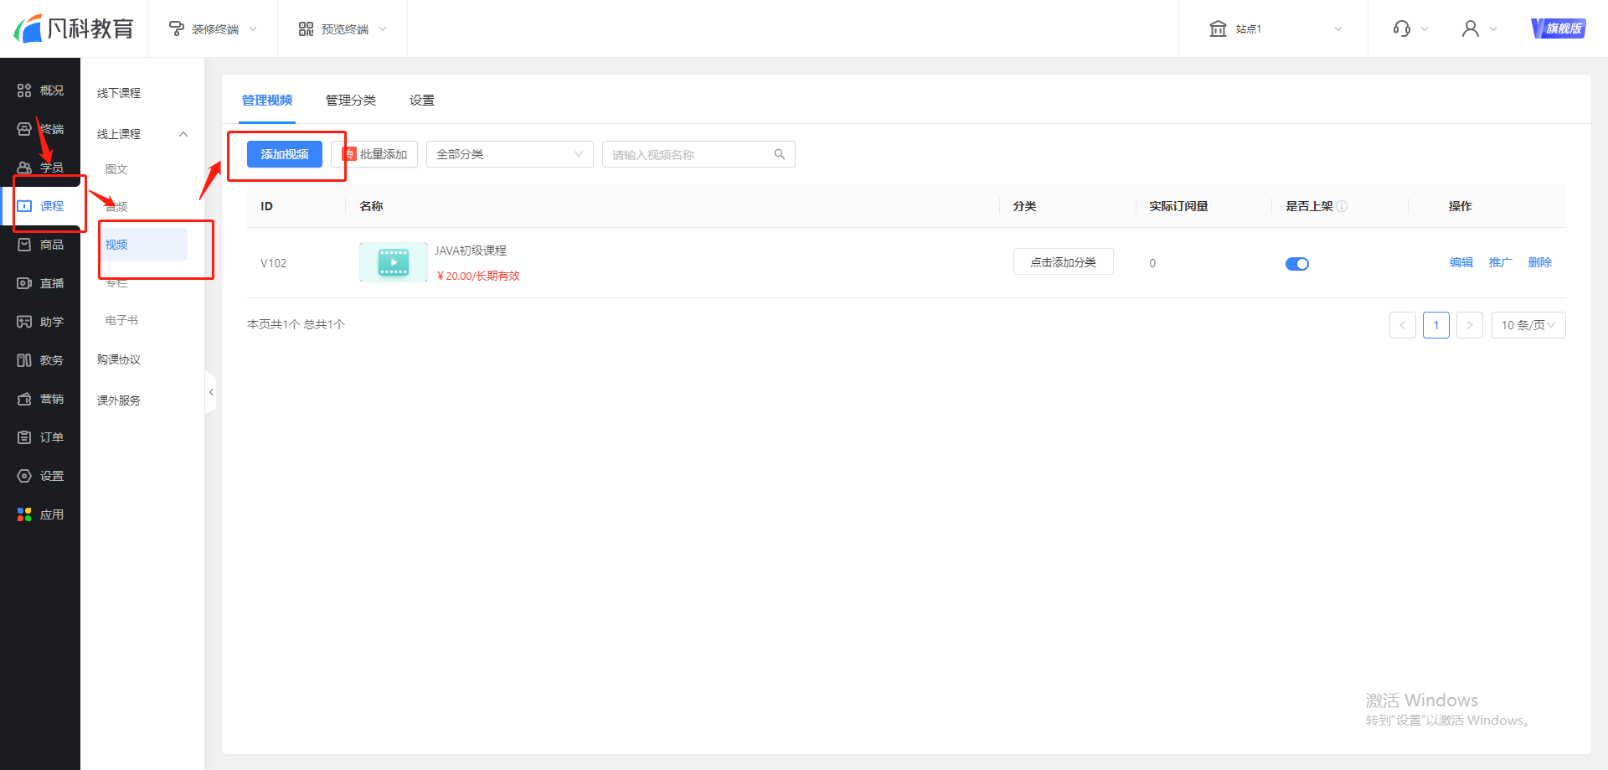Screen dimensions: 1608x770
Task: Toggle the 上架 switch for V102
Action: [1297, 264]
